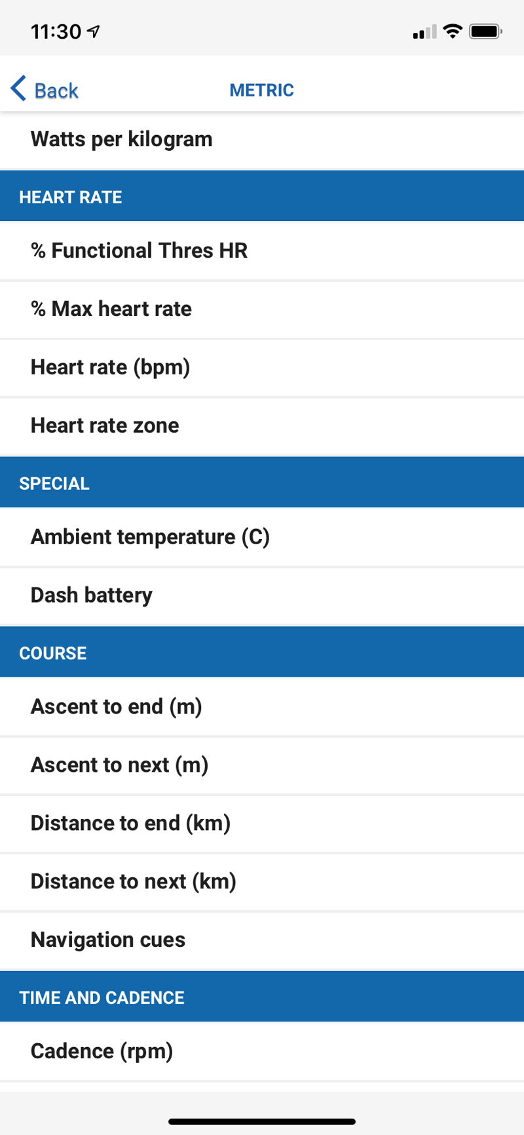The height and width of the screenshot is (1135, 524).
Task: Tap the cellular signal bars icon
Action: point(424,31)
